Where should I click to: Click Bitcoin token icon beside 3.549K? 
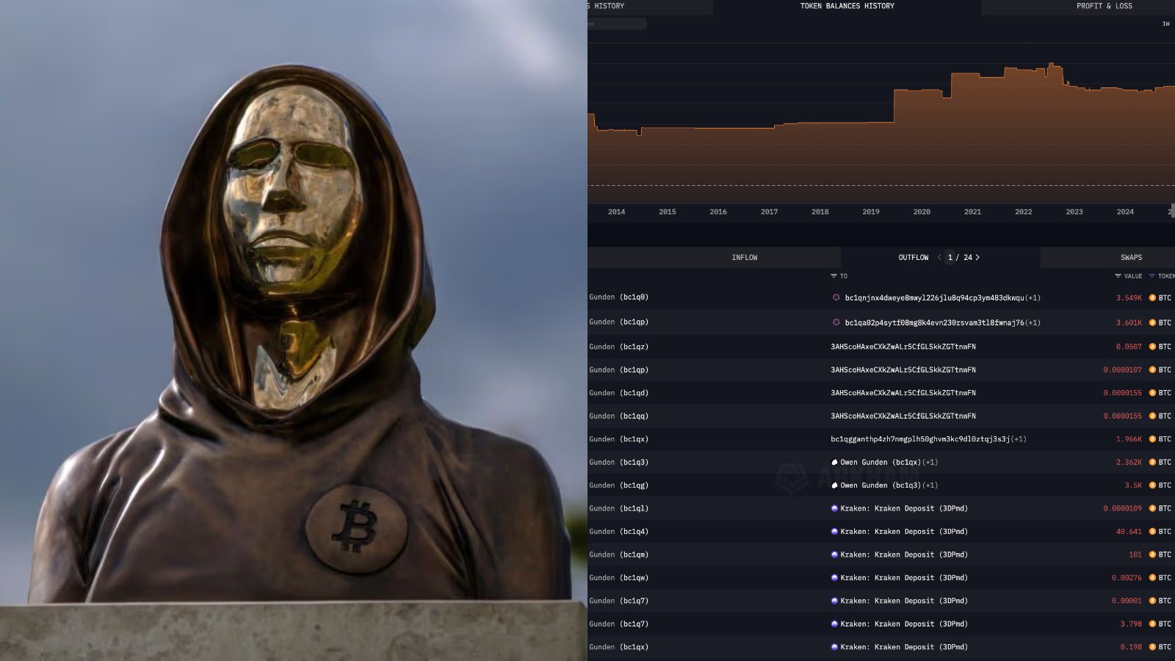1152,298
